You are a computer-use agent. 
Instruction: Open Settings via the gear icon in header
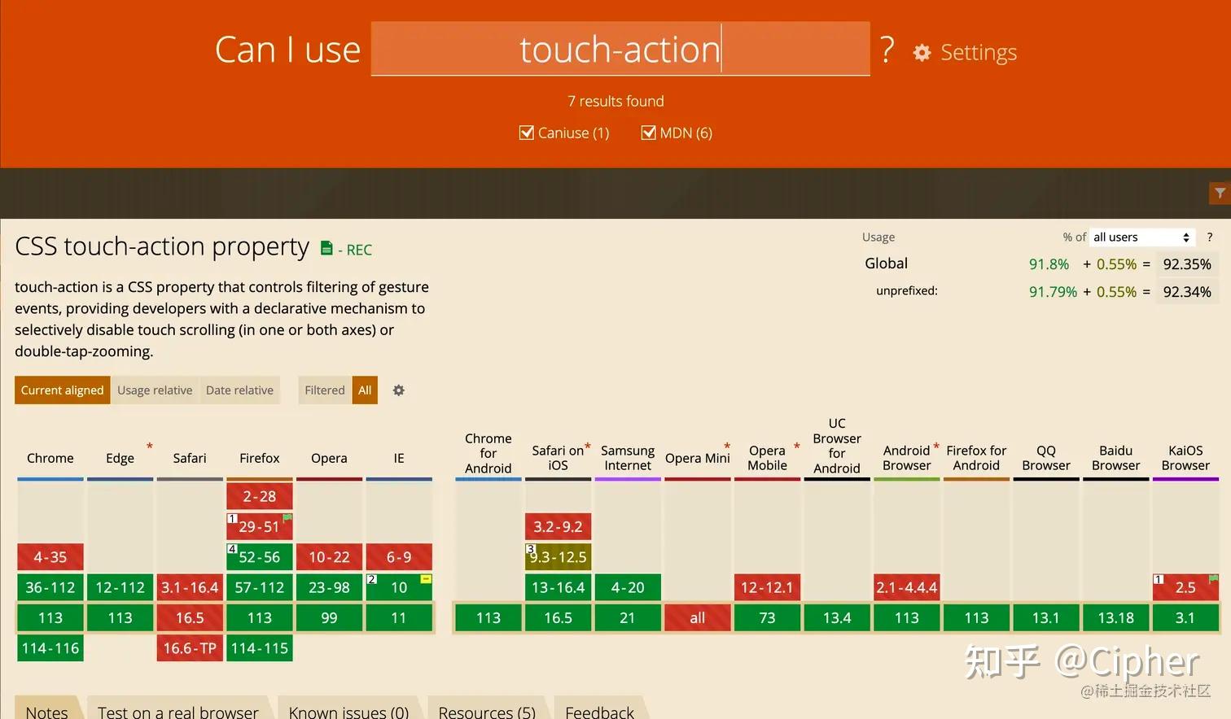tap(921, 52)
